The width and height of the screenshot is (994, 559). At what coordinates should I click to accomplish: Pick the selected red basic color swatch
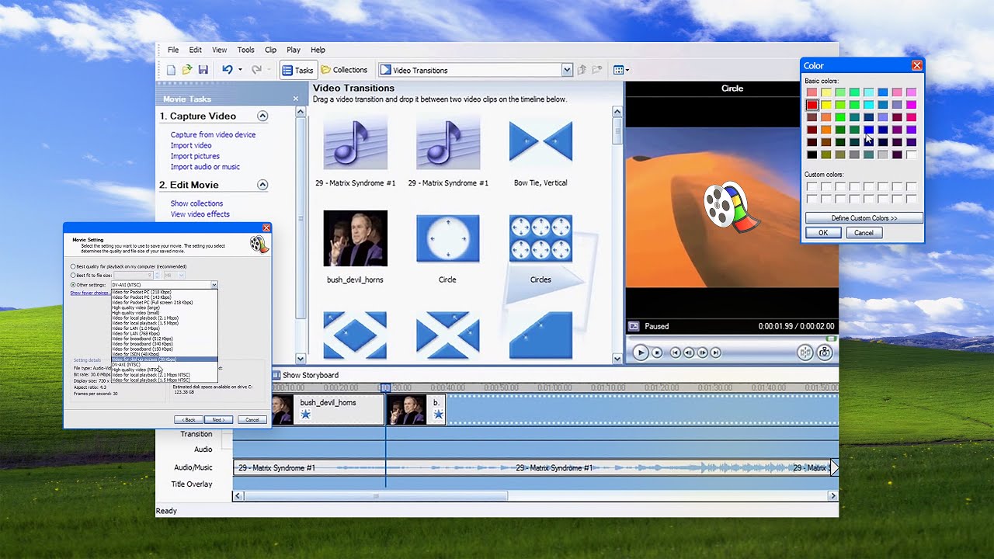(x=812, y=105)
